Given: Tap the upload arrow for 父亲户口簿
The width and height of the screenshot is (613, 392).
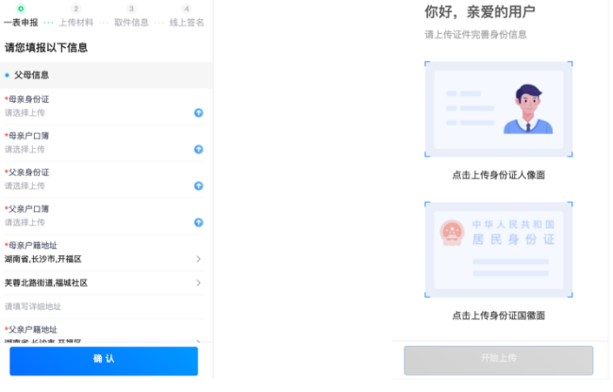Looking at the screenshot, I should point(199,222).
